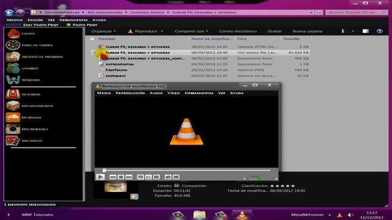The image size is (392, 220).
Task: Open VLC Ayuda menu
Action: [x=236, y=93]
